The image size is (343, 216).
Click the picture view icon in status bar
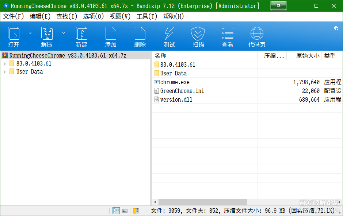click(125, 211)
